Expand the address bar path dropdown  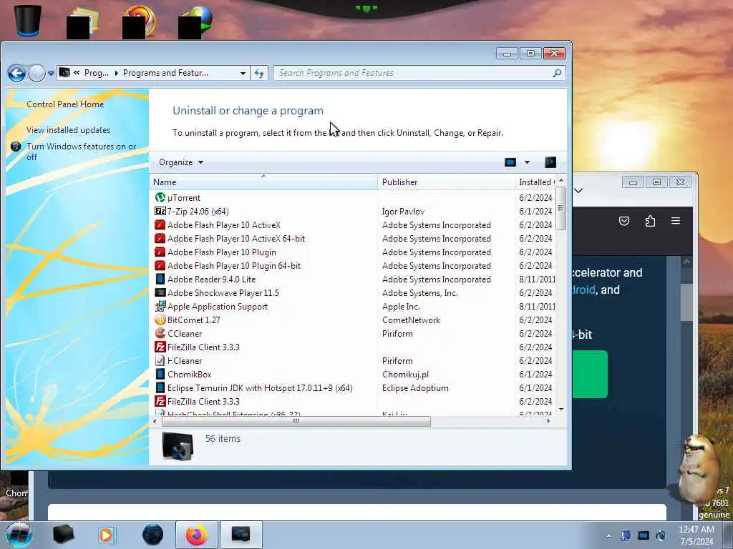[x=243, y=74]
